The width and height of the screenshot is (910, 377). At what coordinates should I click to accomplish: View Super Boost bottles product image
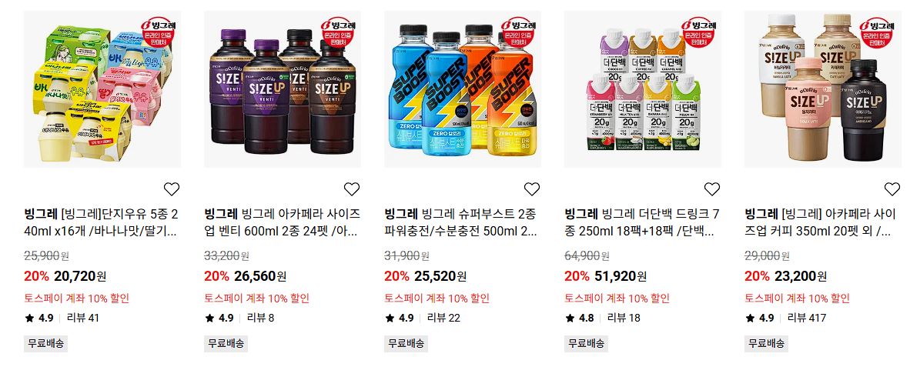(463, 89)
